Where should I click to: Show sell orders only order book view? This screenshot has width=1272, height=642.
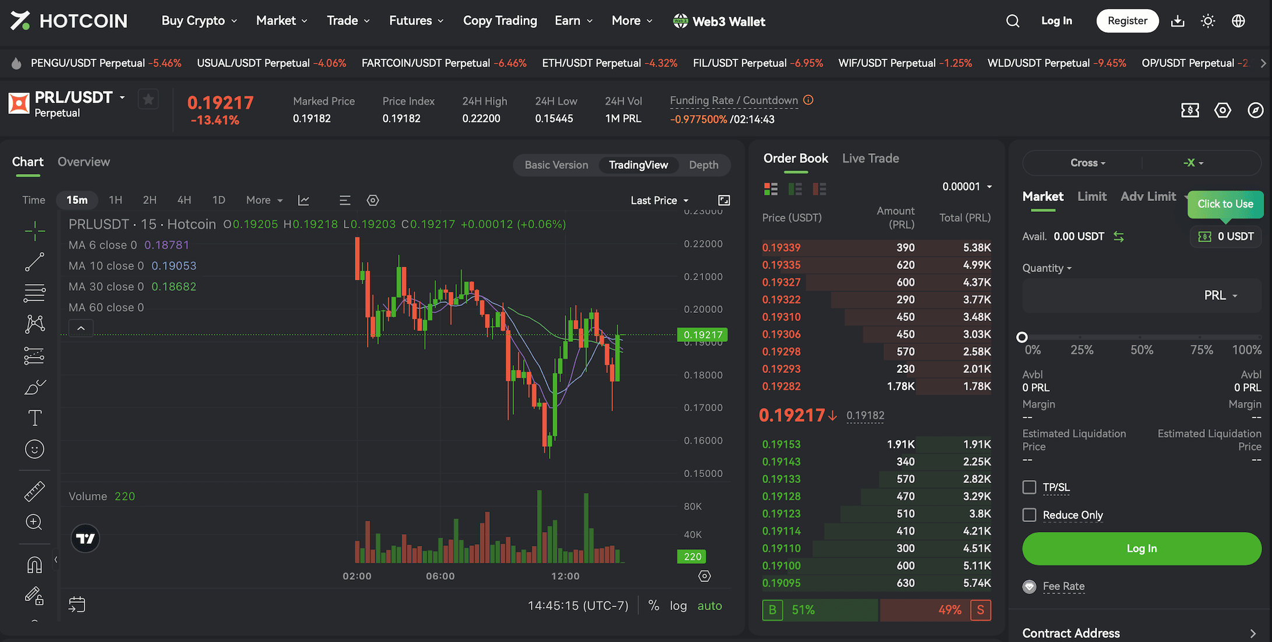[x=820, y=189]
